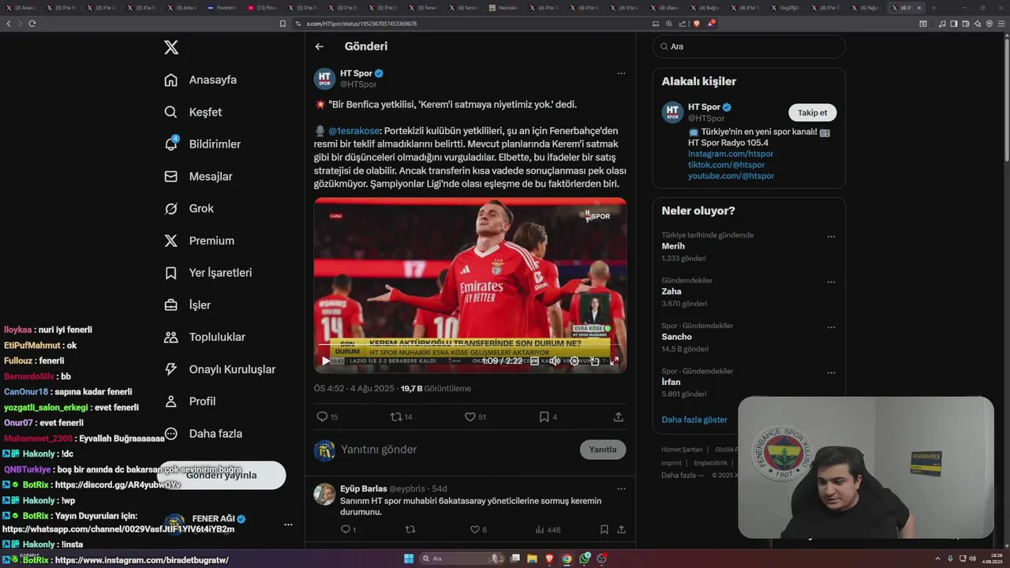Open Grok from the sidebar
Viewport: 1010px width, 568px height.
189,208
